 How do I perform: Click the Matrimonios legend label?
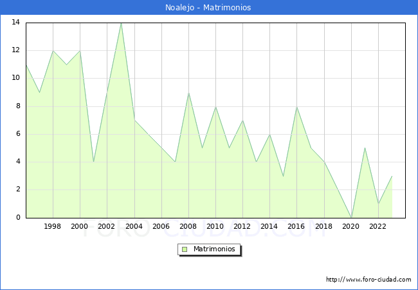pos(214,249)
